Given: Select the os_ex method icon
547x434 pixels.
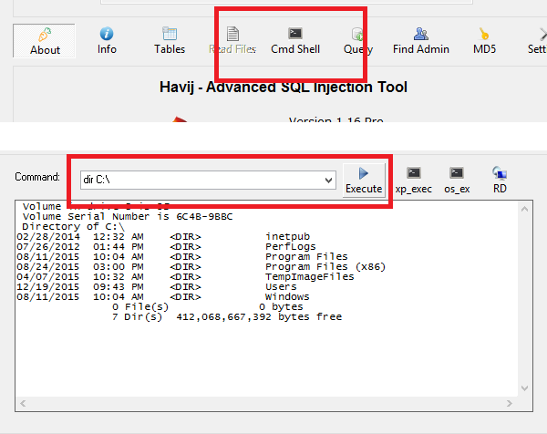Looking at the screenshot, I should 457,180.
